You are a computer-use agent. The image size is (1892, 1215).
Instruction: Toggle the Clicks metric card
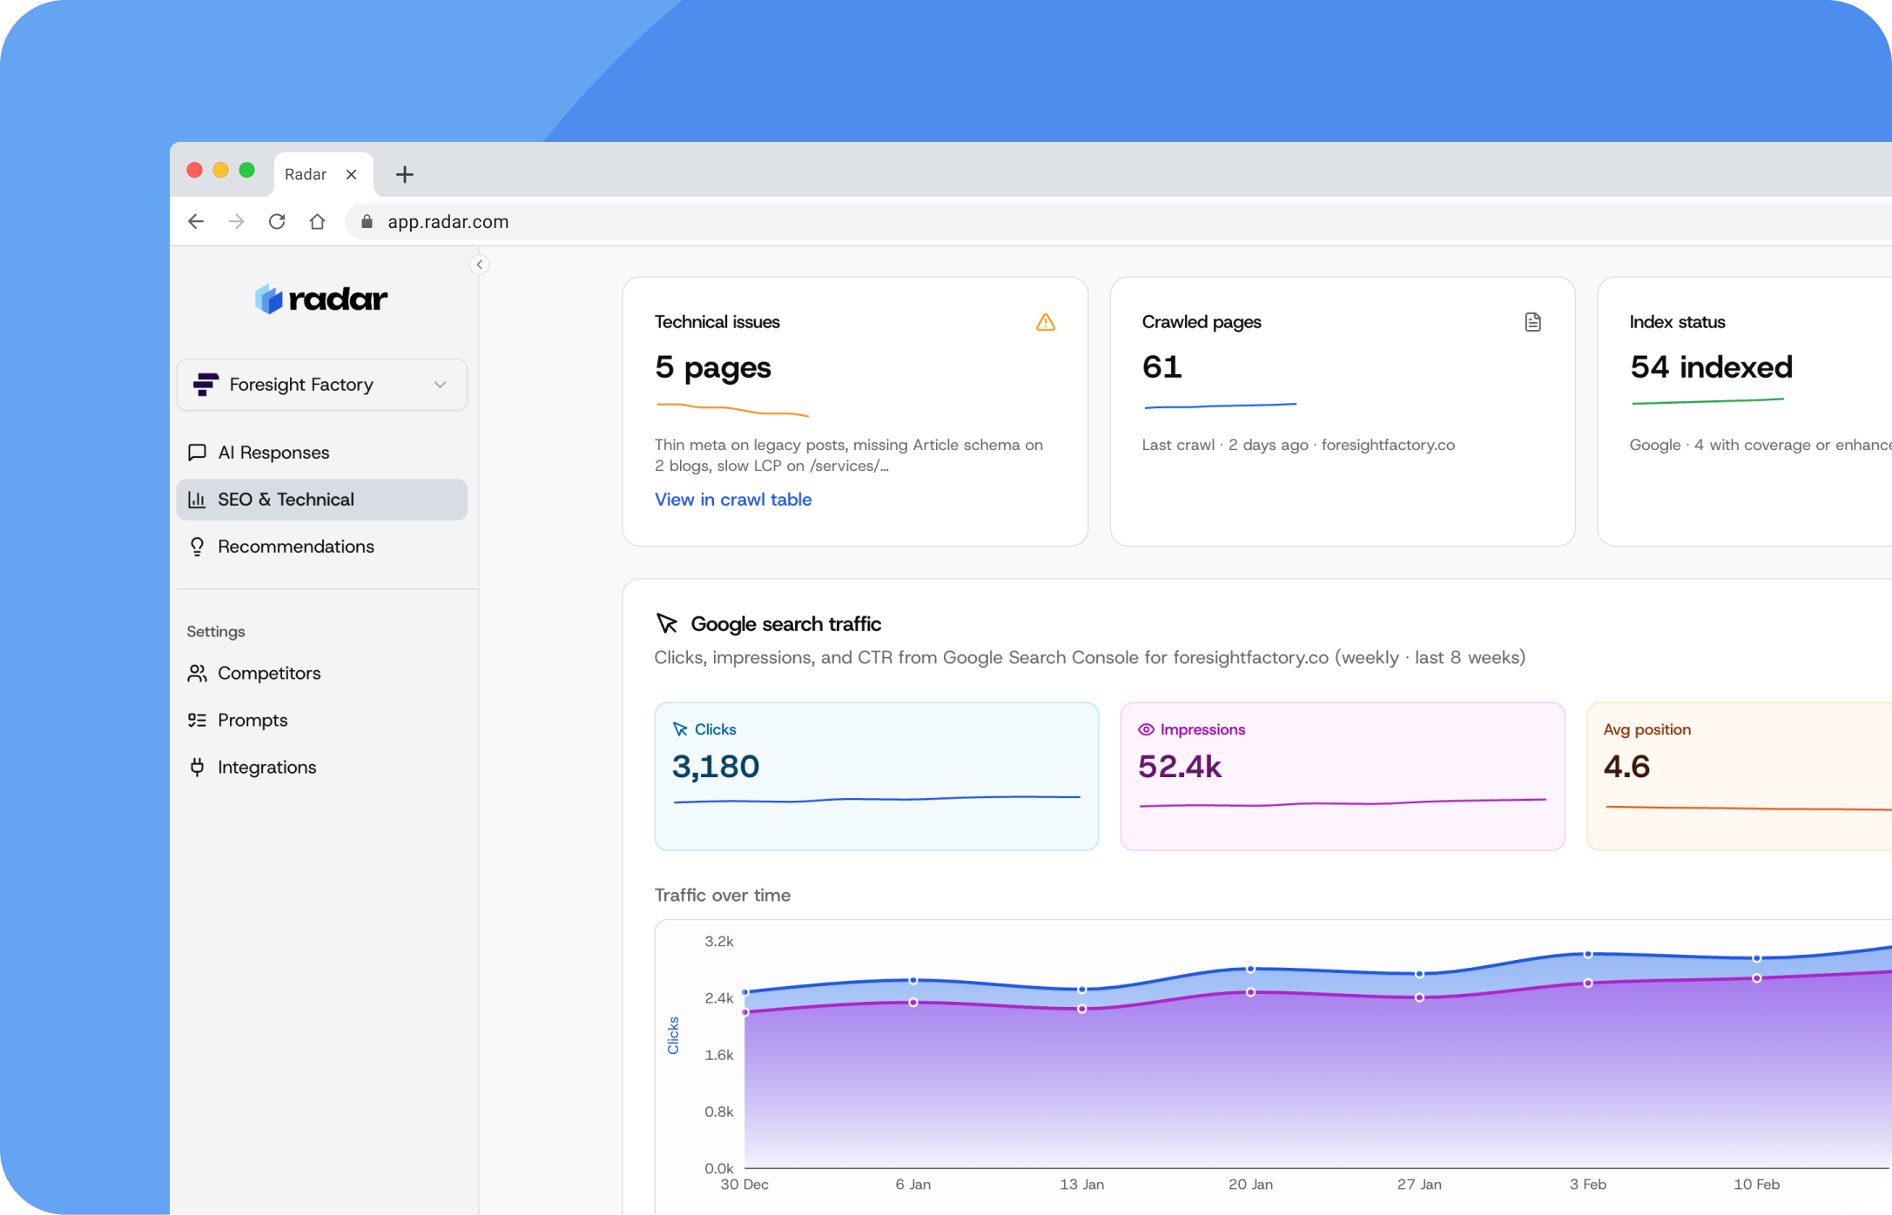tap(876, 775)
